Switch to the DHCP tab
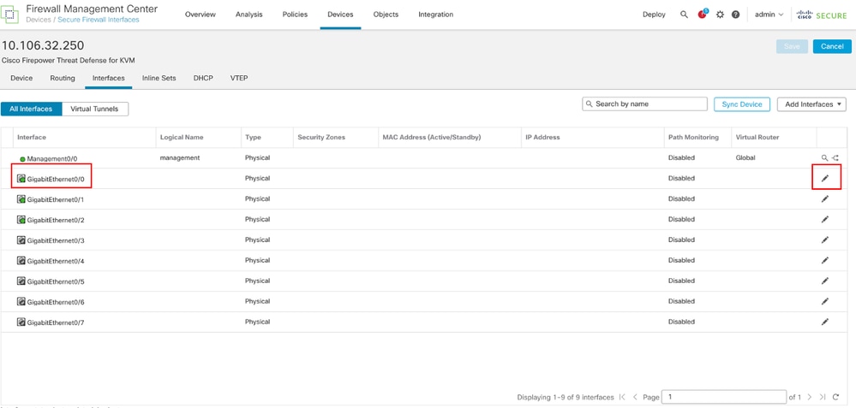856x408 pixels. (x=203, y=79)
